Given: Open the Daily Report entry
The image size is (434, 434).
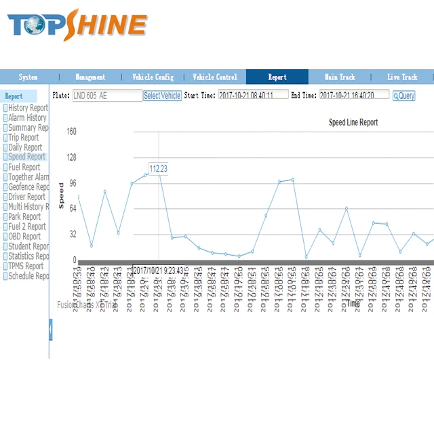Looking at the screenshot, I should (x=25, y=147).
